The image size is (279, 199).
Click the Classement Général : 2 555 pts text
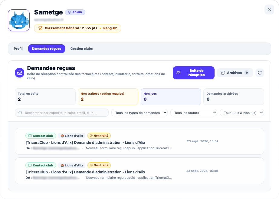(71, 28)
